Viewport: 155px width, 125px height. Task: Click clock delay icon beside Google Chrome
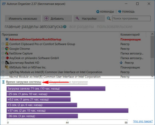click(x=3, y=48)
